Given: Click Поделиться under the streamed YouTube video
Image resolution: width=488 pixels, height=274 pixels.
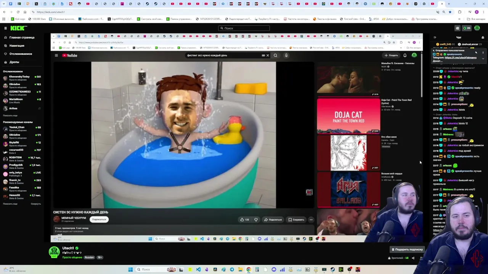Looking at the screenshot, I should click(x=273, y=220).
